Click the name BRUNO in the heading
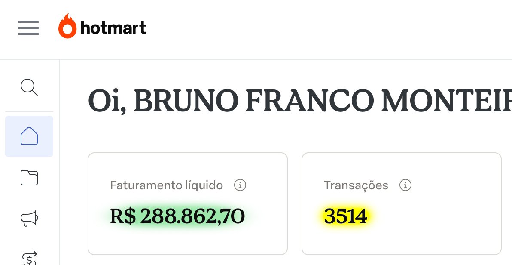 [186, 101]
